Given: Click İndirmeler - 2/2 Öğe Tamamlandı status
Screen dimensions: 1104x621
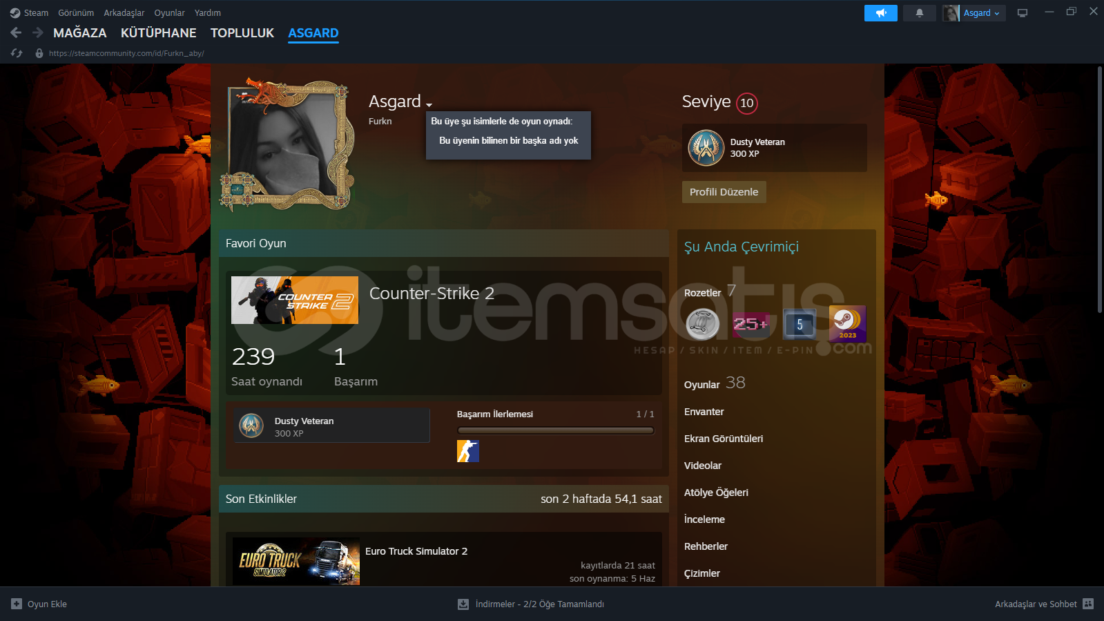Looking at the screenshot, I should click(540, 604).
